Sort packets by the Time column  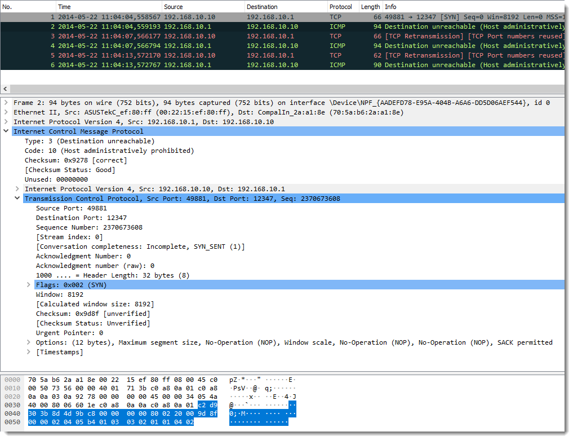pyautogui.click(x=109, y=7)
